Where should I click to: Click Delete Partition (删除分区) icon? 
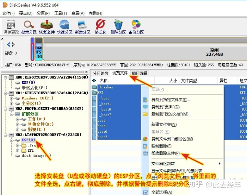pyautogui.click(x=118, y=27)
